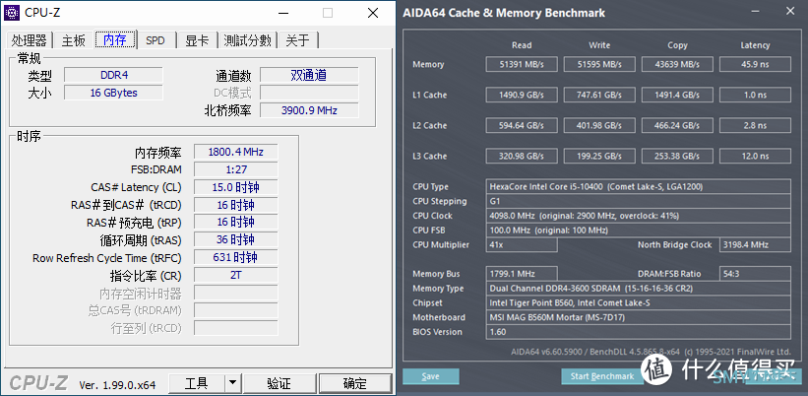Screen dimensions: 808x396
Task: Click the CPU Clock 4098.0 MHz field
Action: coord(639,216)
